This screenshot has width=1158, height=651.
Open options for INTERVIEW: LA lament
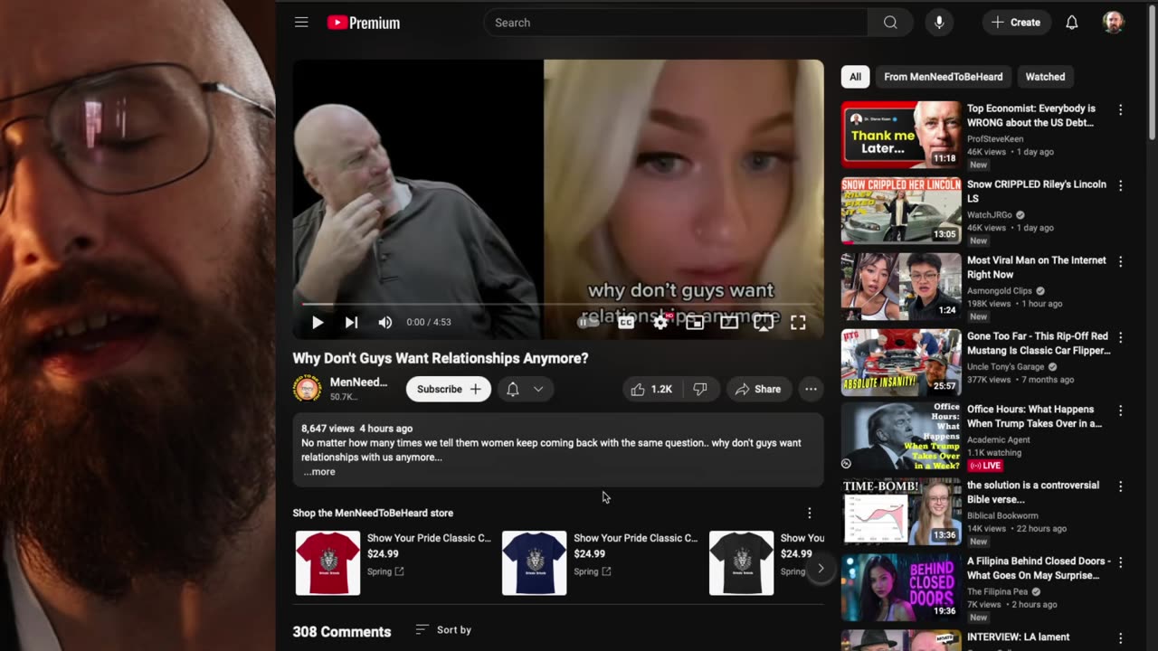1120,638
